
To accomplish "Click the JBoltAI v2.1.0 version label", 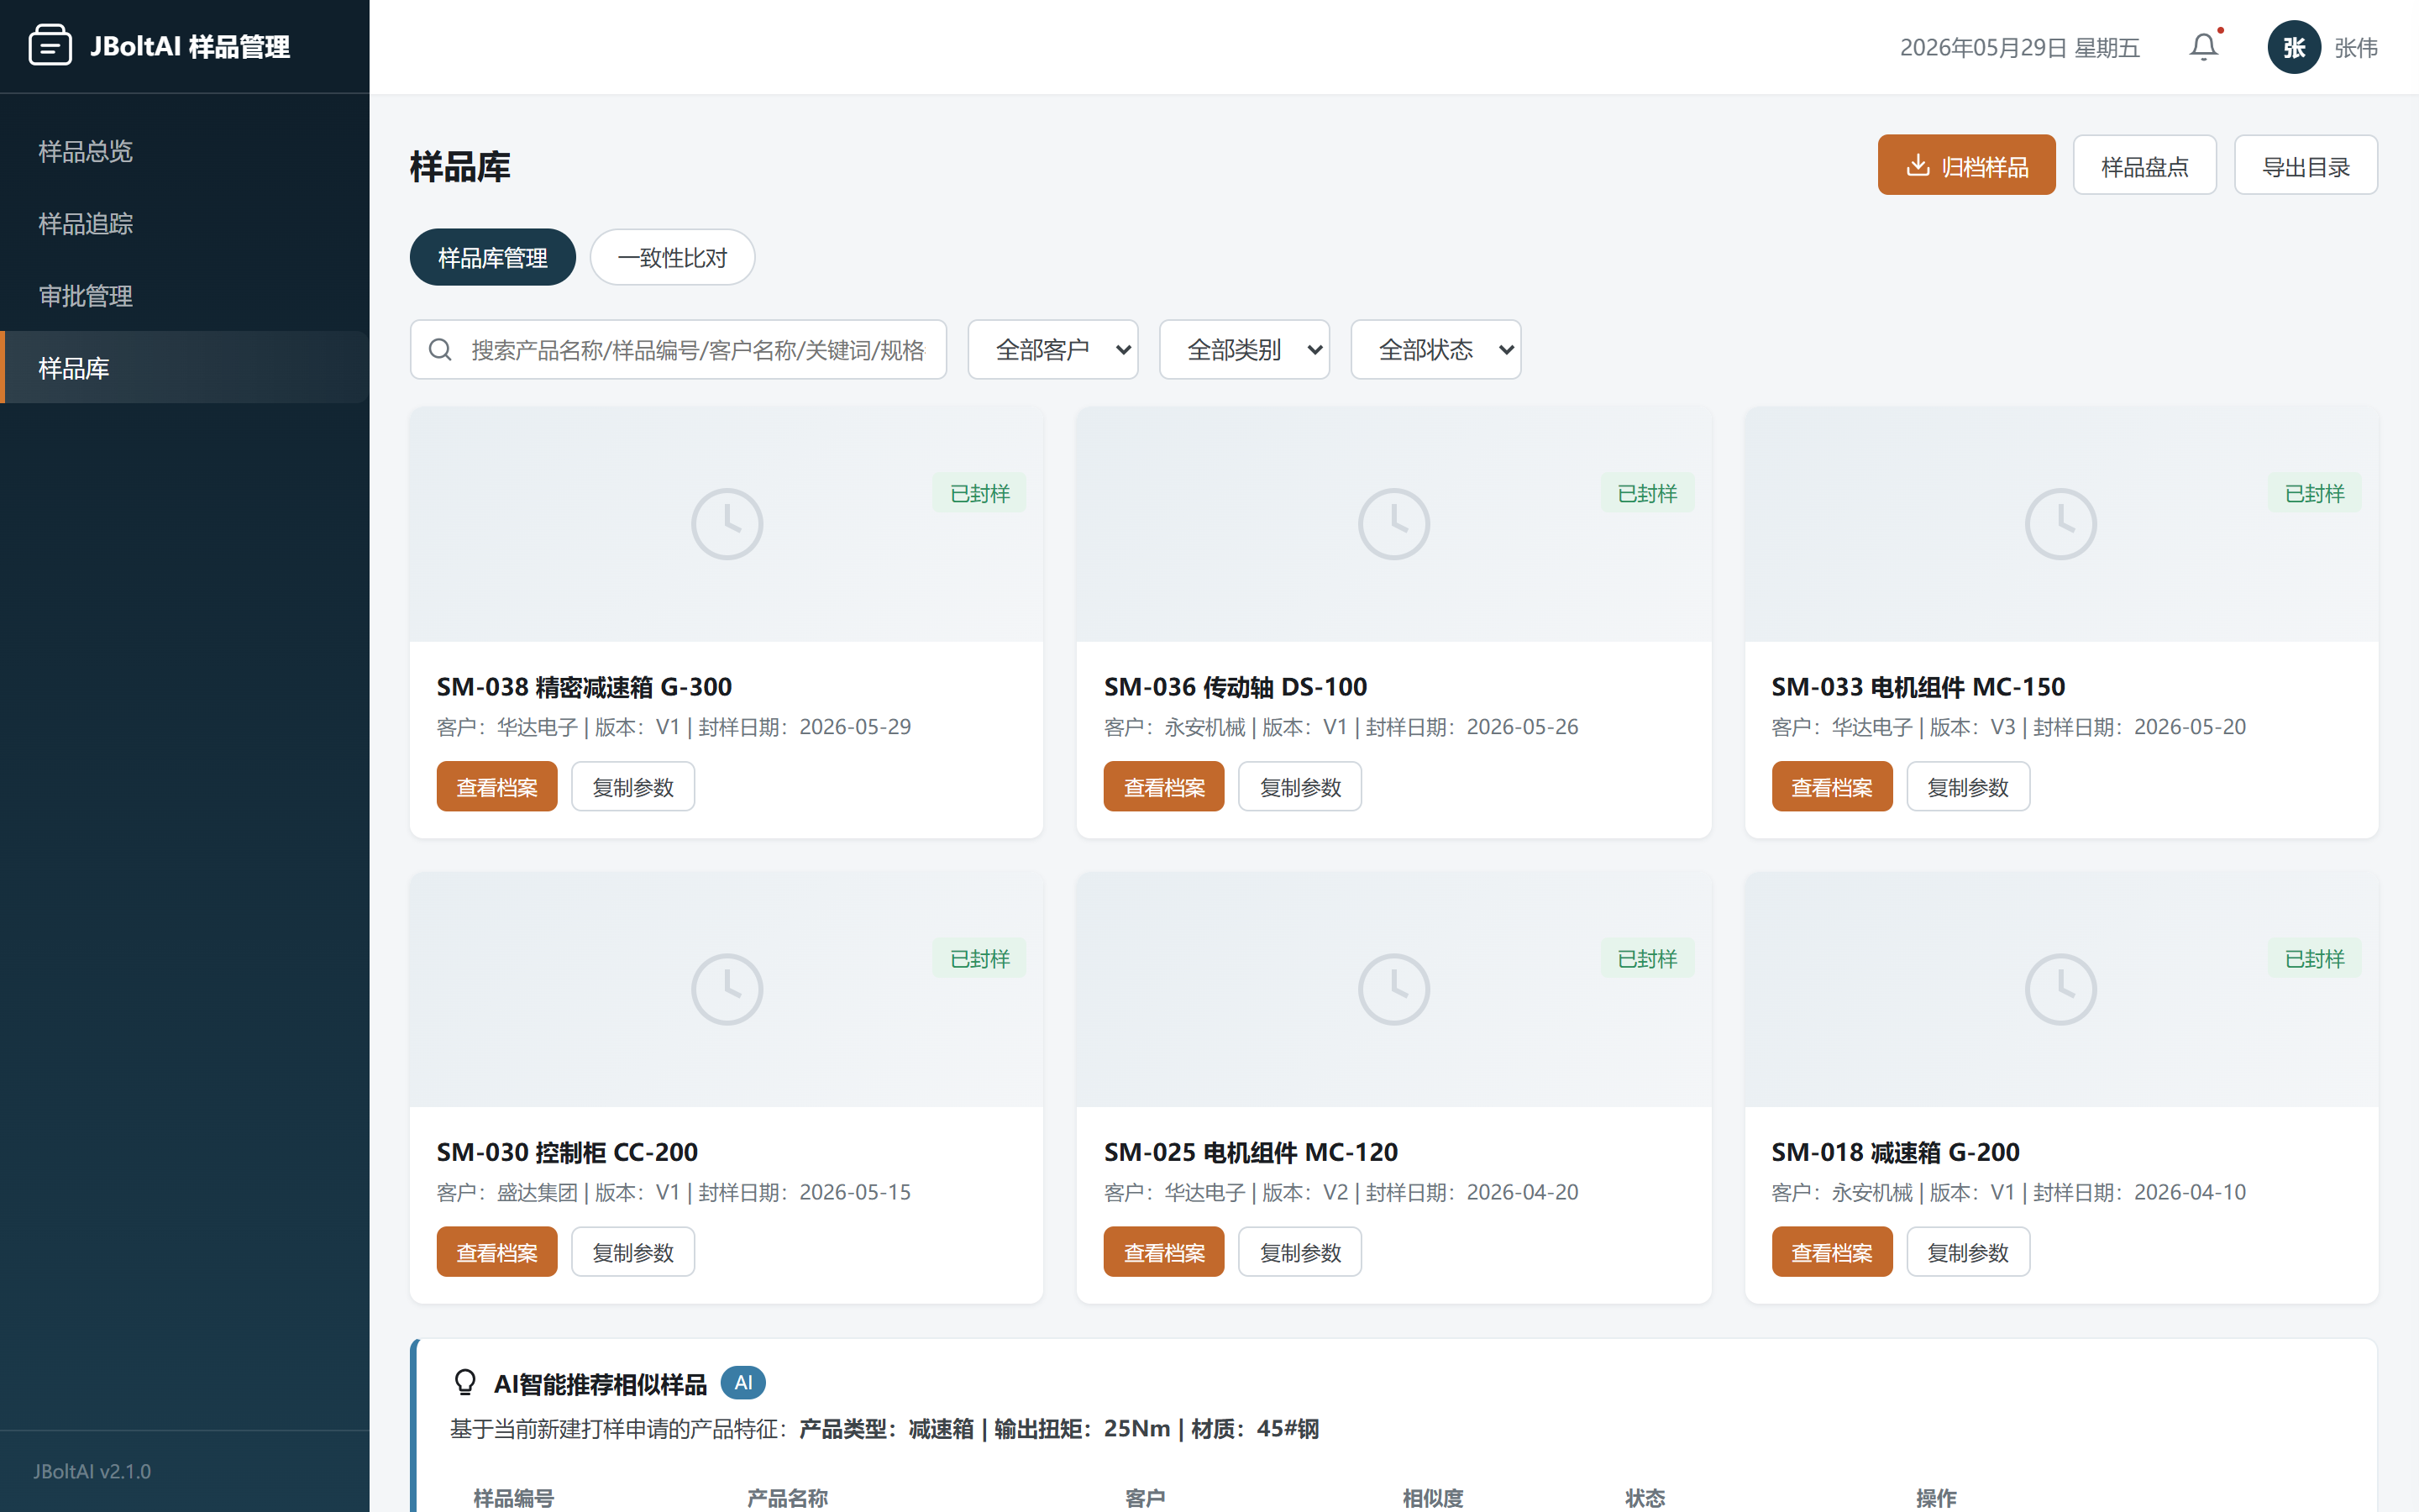I will pos(92,1471).
